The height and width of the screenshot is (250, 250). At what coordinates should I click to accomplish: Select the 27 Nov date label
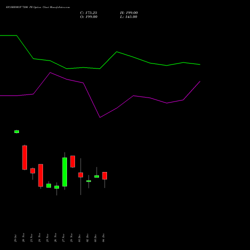point(63,237)
